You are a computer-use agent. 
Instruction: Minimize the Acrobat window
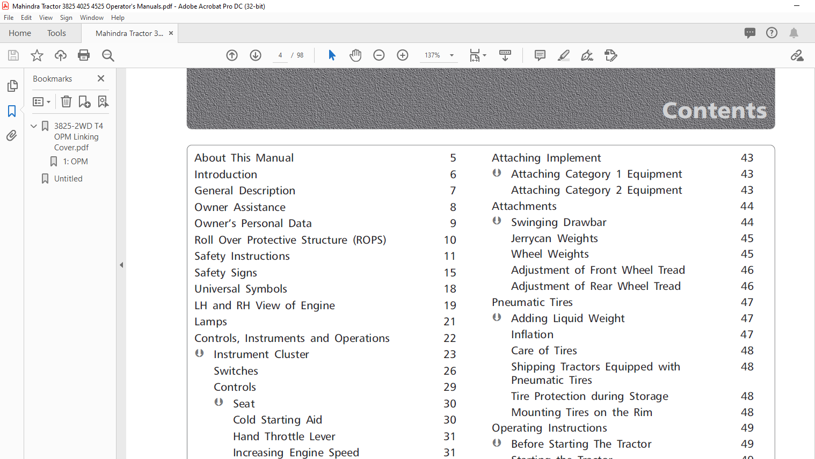(x=797, y=6)
